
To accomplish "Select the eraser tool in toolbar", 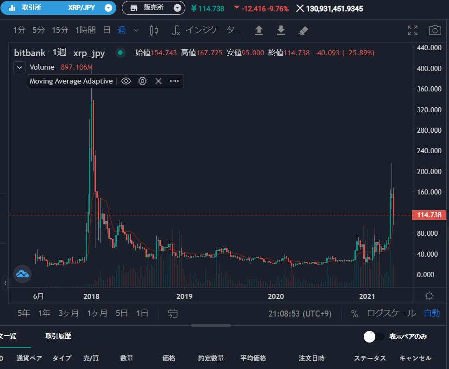I will [x=303, y=31].
